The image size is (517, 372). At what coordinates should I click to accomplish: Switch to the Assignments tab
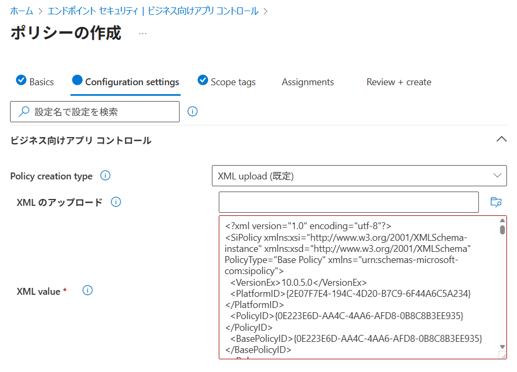308,82
